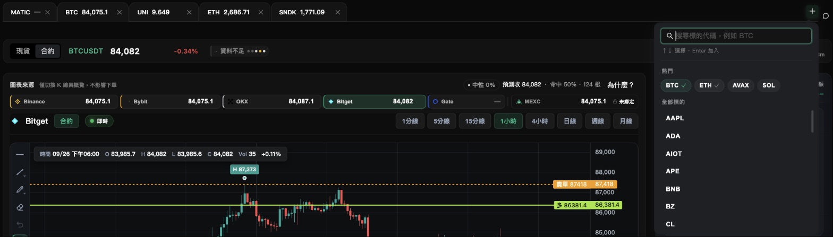The height and width of the screenshot is (237, 833).
Task: Close the UNI tab
Action: (190, 12)
